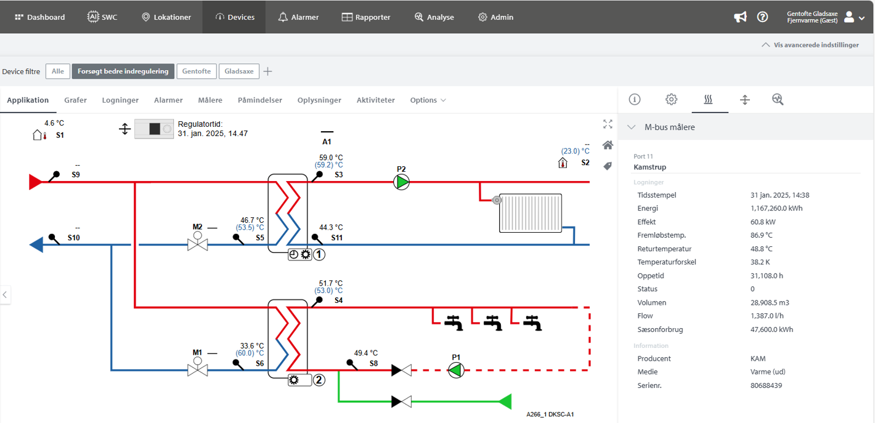Click the tag icon beside the diagram
This screenshot has width=875, height=423.
(x=608, y=166)
